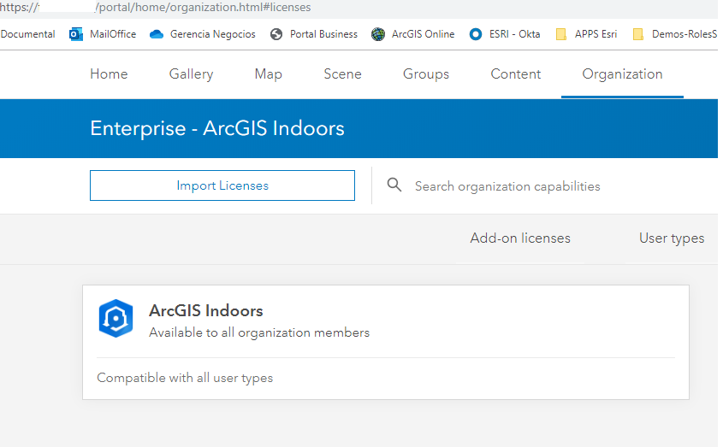723x447 pixels.
Task: Open the Portal Business globe icon
Action: (276, 34)
